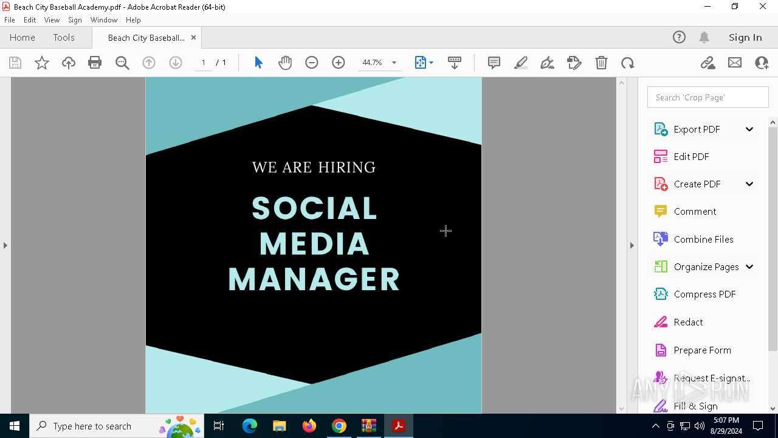Click the share link icon
This screenshot has width=778, height=438.
pos(708,63)
